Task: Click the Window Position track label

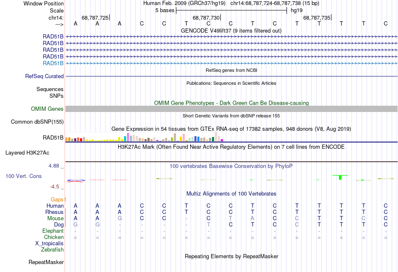Action: pos(44,3)
